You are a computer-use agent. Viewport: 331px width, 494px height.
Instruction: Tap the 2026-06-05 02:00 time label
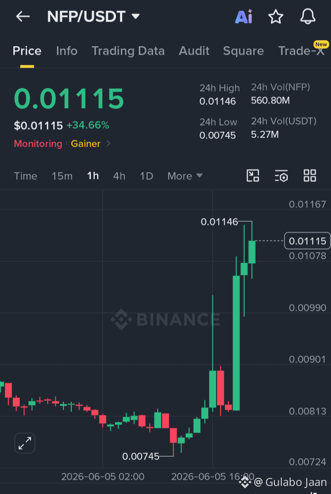tap(103, 477)
